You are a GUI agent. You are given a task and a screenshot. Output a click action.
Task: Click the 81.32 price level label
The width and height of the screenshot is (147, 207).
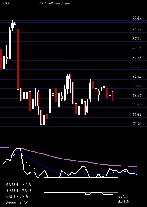(x=137, y=76)
